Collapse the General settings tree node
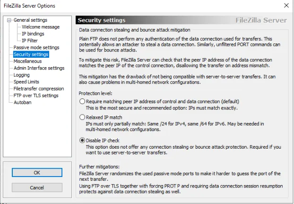 tap(9, 20)
